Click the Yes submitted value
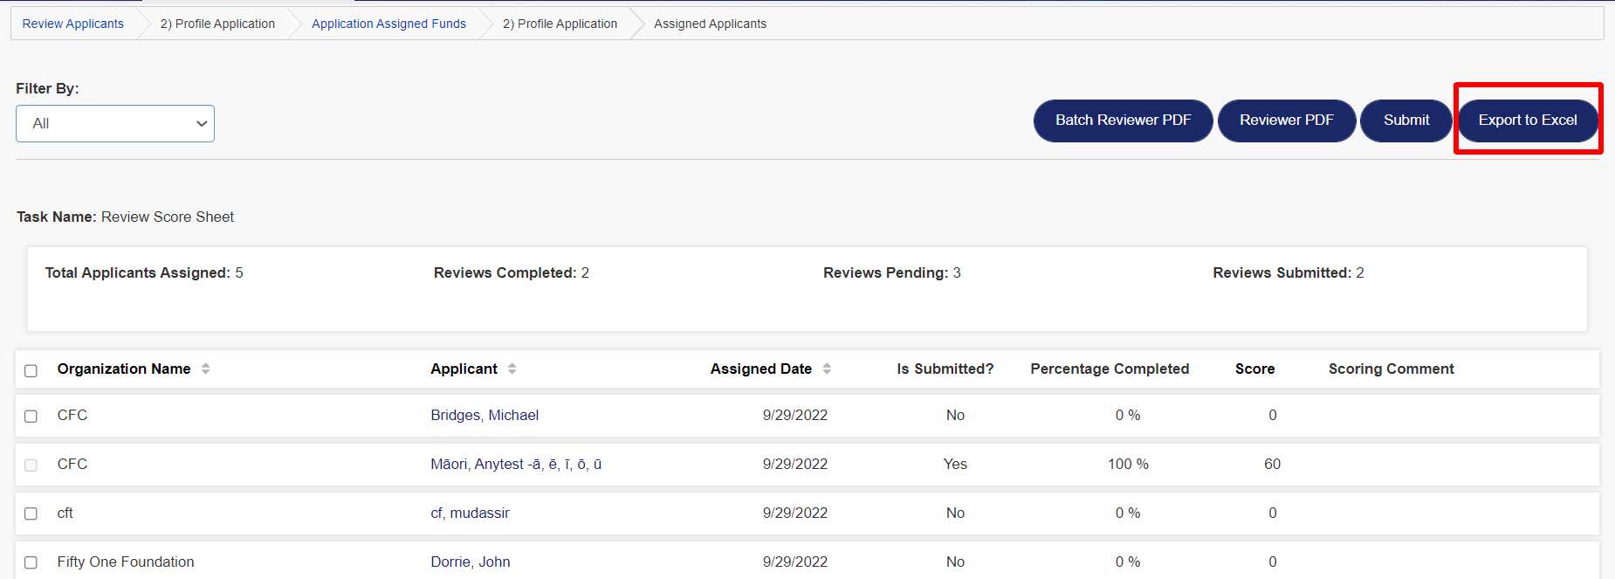This screenshot has width=1615, height=579. [955, 464]
